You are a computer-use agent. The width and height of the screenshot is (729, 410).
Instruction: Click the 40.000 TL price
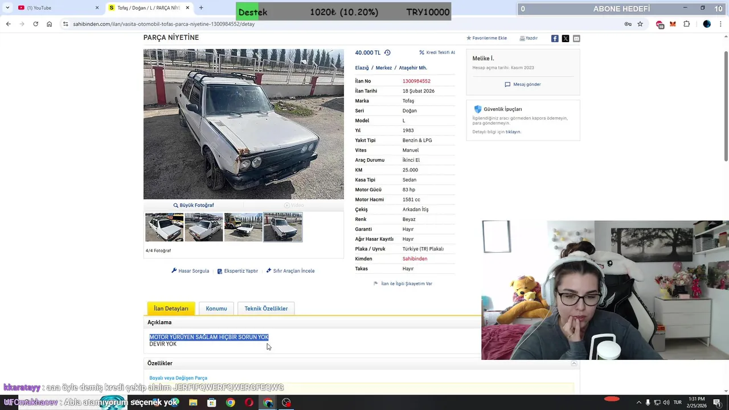pyautogui.click(x=368, y=52)
